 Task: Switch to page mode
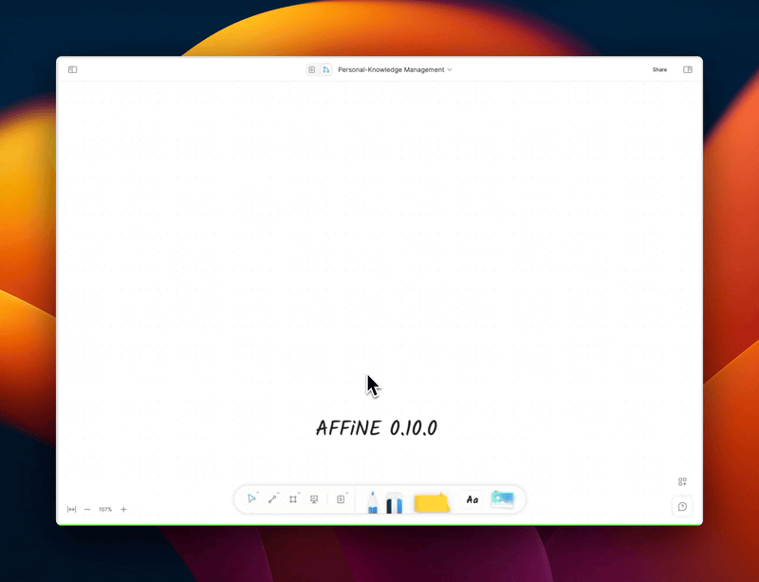(312, 69)
